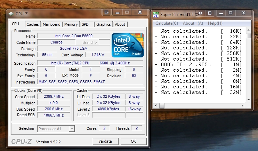This screenshot has height=151, width=258.
Task: Click the Super PI horizontal scroll right arrow
Action: point(243,105)
